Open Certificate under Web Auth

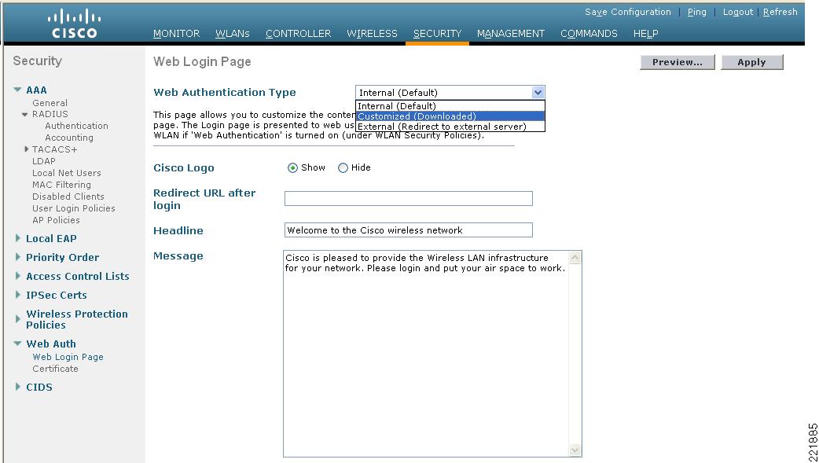[55, 369]
